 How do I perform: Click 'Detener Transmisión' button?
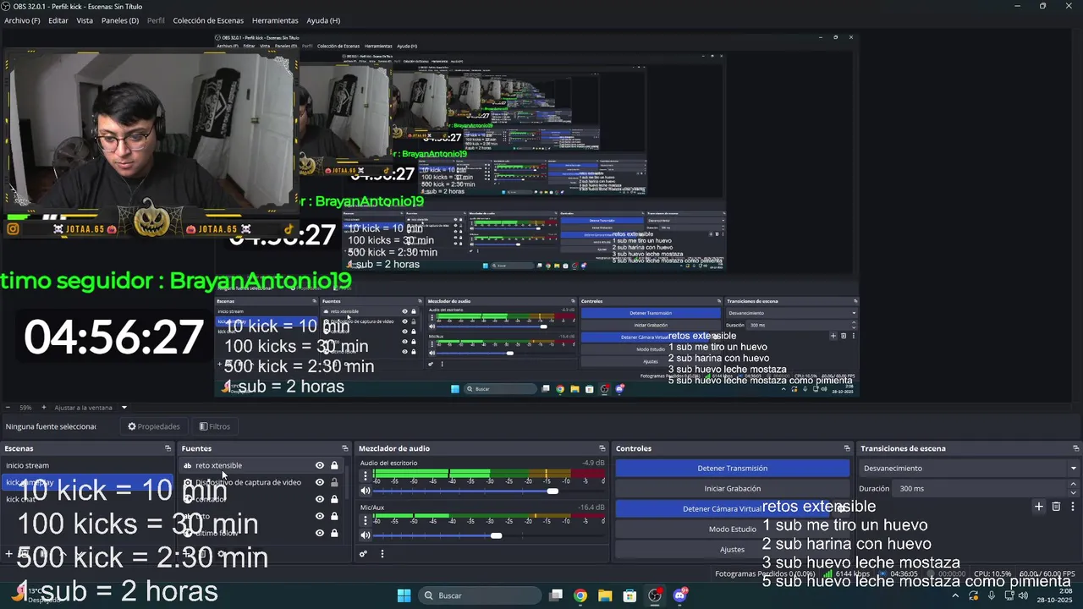[733, 468]
